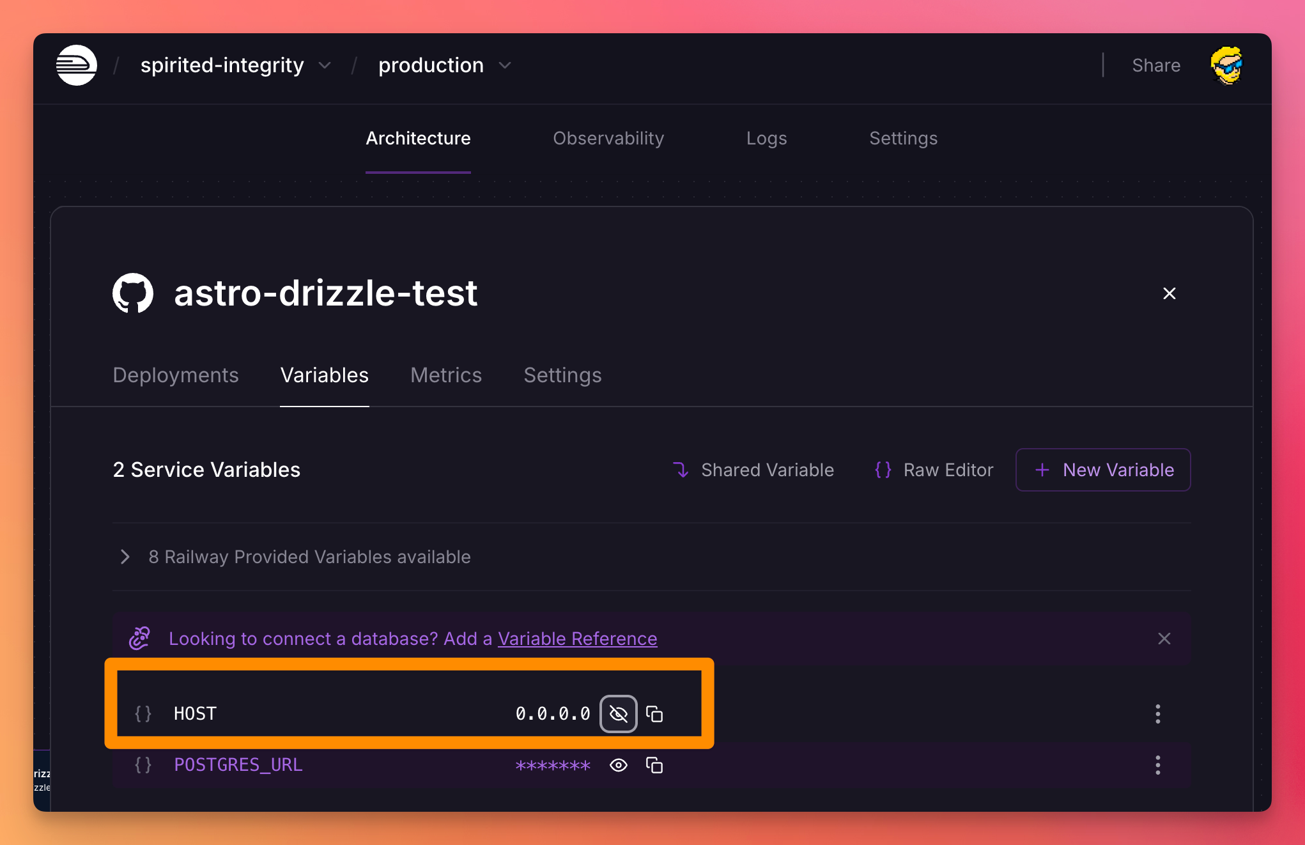Screen dimensions: 1305x845
Task: Reveal the POSTGRES_URL variable value
Action: tap(618, 765)
